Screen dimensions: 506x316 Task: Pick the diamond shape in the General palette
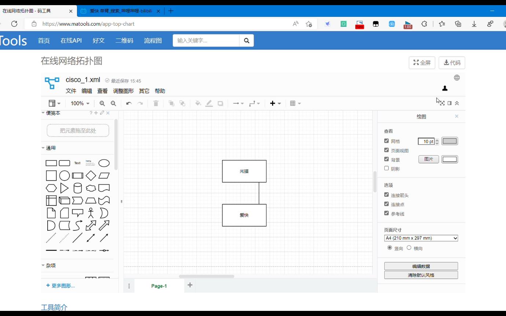pos(91,176)
